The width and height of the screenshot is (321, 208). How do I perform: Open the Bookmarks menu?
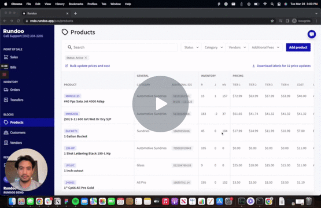coord(76,4)
